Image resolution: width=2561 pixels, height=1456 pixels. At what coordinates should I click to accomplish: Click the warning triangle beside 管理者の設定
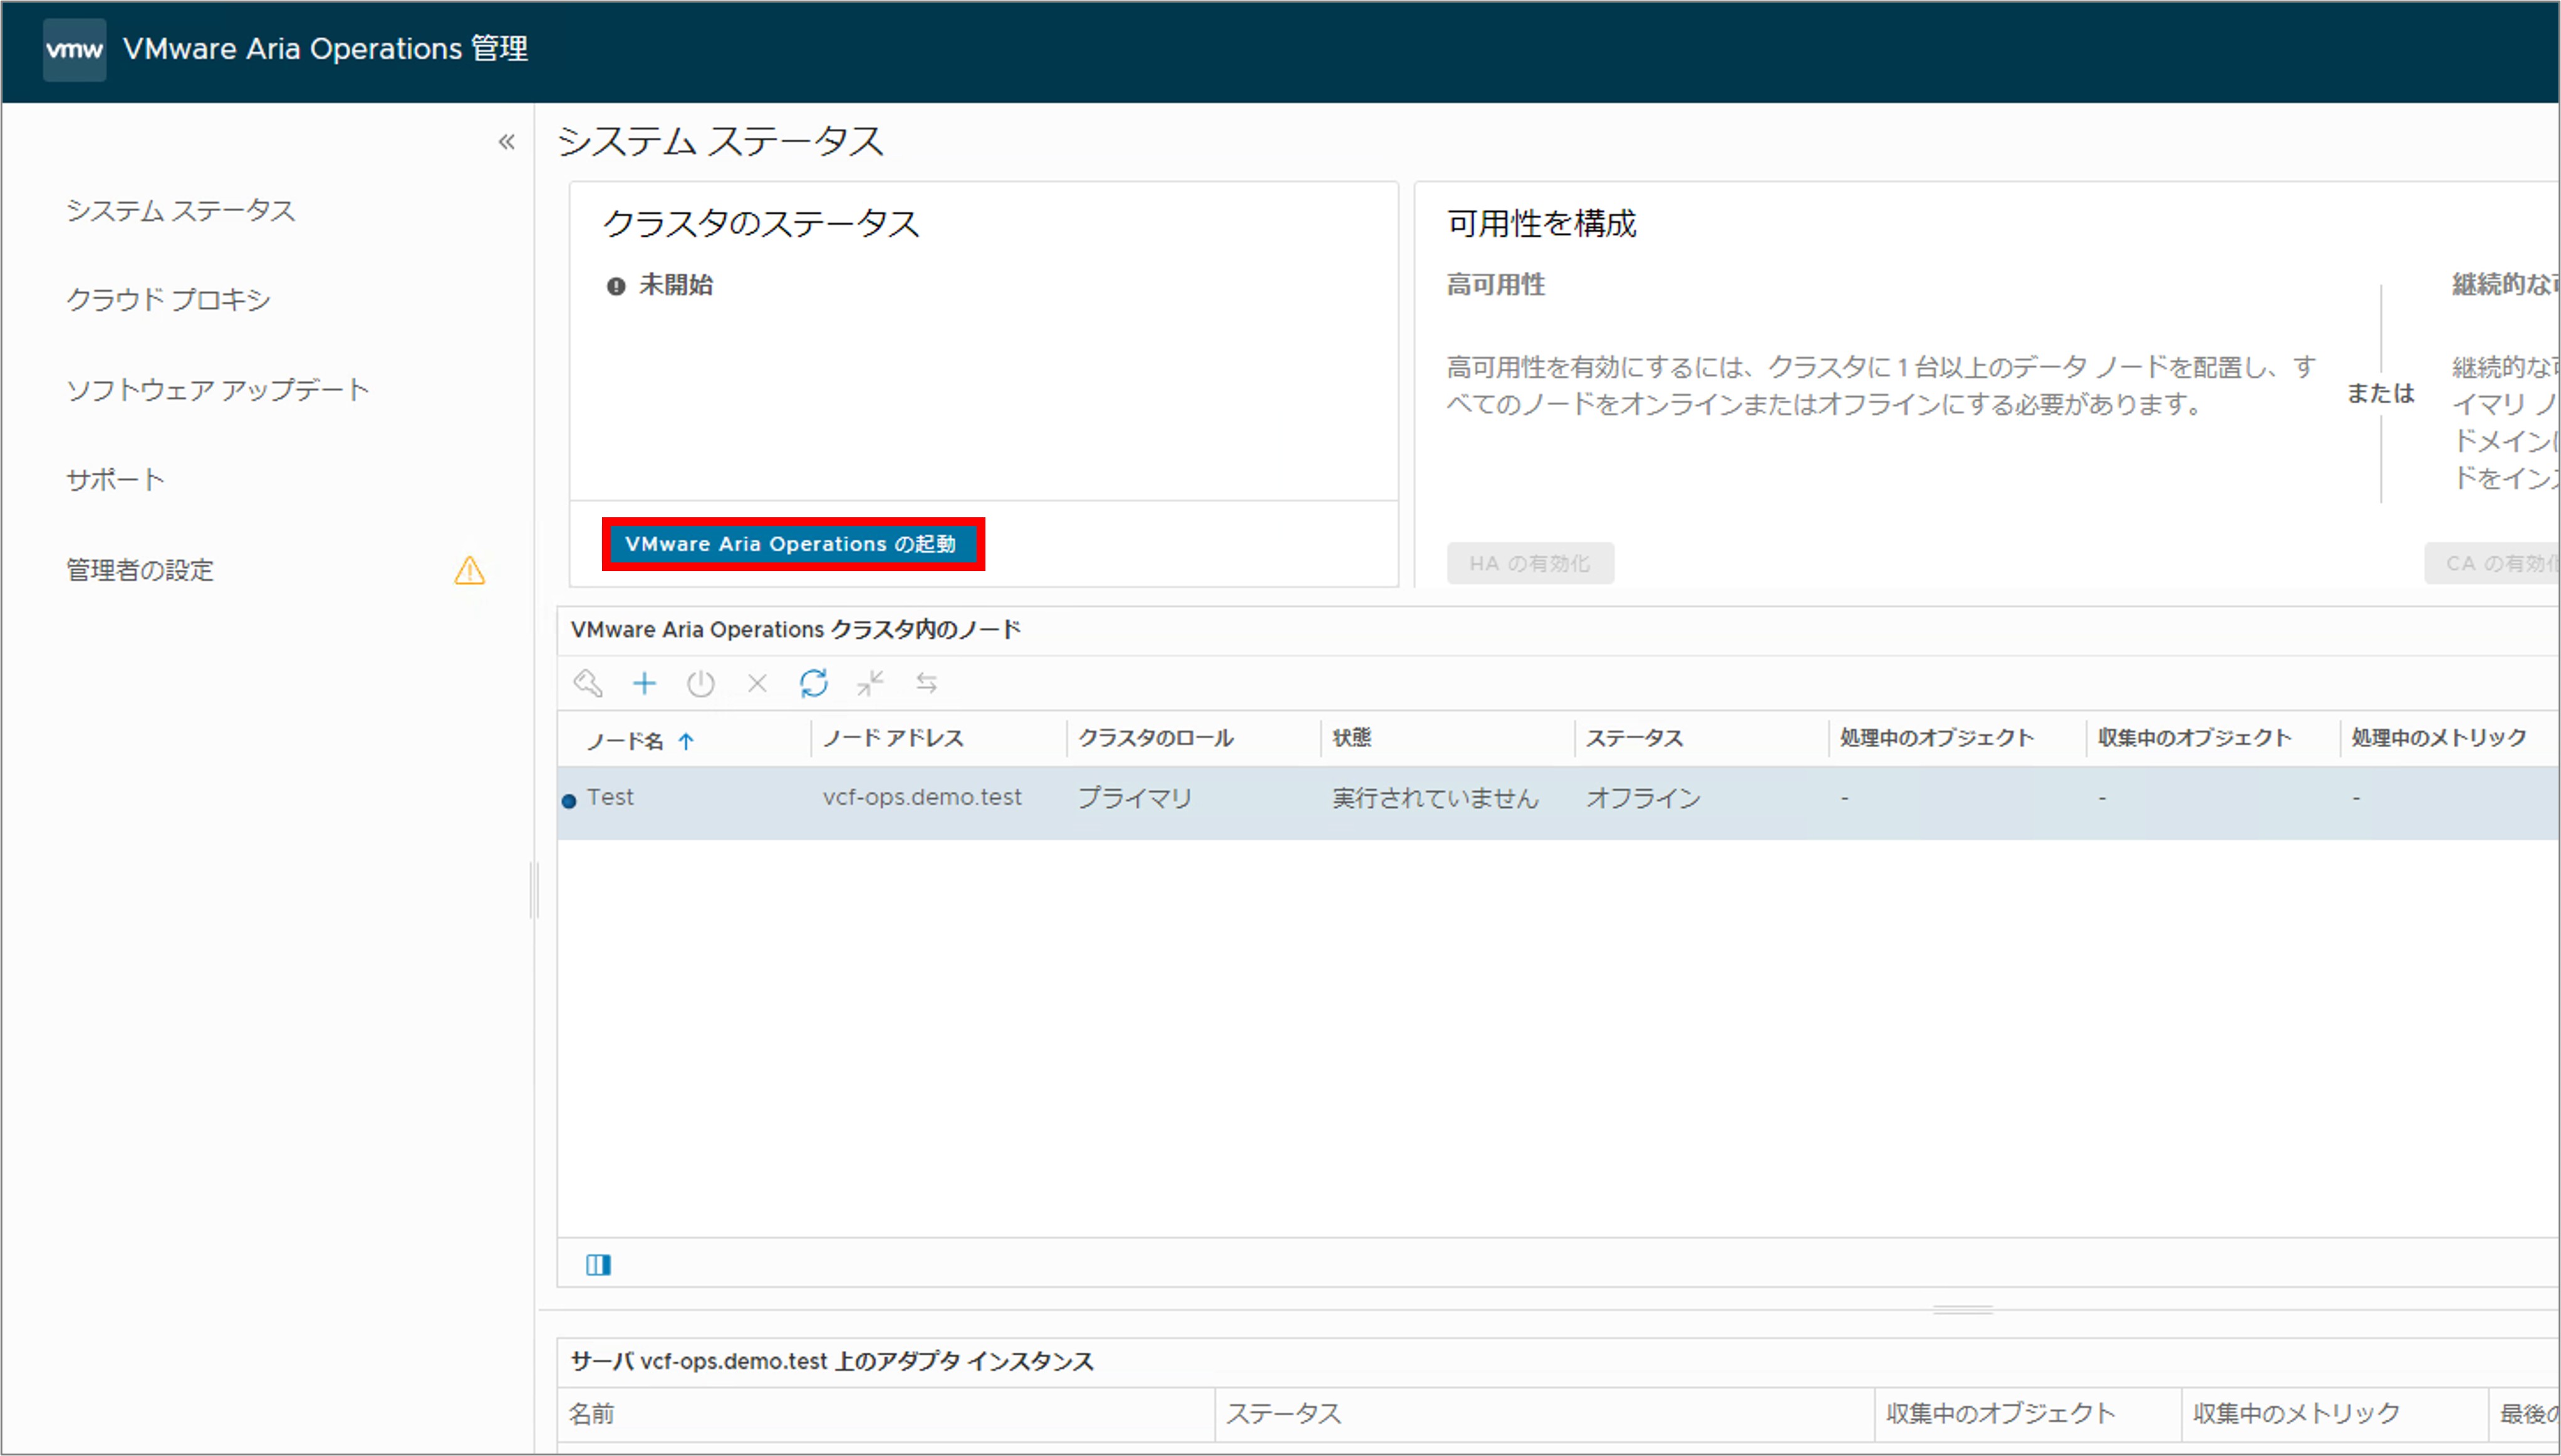[x=469, y=570]
